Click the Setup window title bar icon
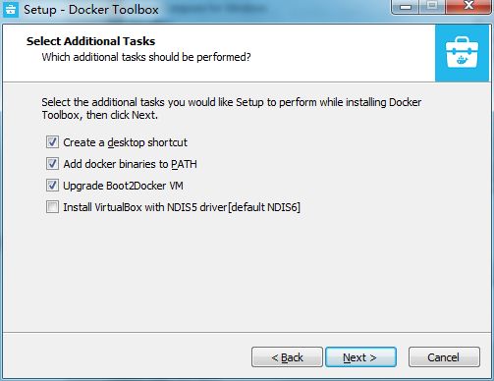This screenshot has height=381, width=494. tap(11, 9)
